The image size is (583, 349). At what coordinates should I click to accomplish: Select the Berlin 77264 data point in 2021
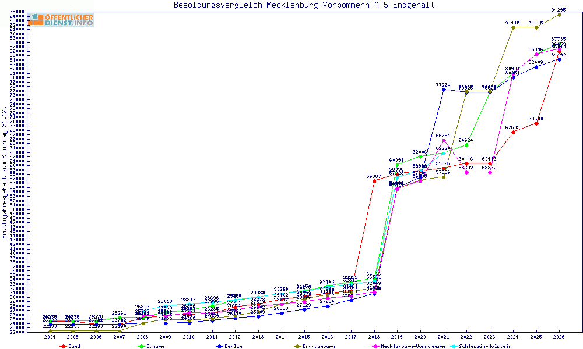444,90
